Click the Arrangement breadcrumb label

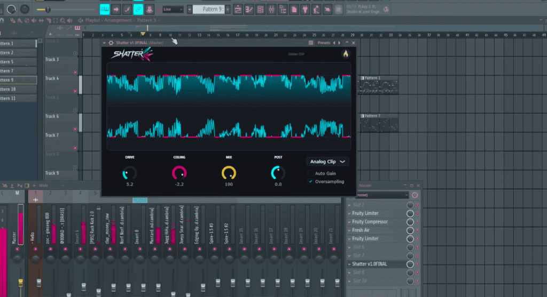(118, 20)
